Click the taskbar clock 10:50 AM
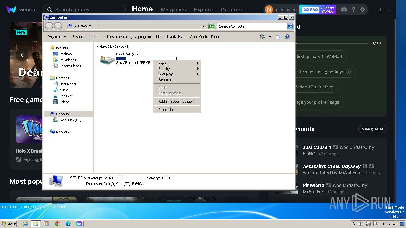This screenshot has width=406, height=228. pos(390,224)
